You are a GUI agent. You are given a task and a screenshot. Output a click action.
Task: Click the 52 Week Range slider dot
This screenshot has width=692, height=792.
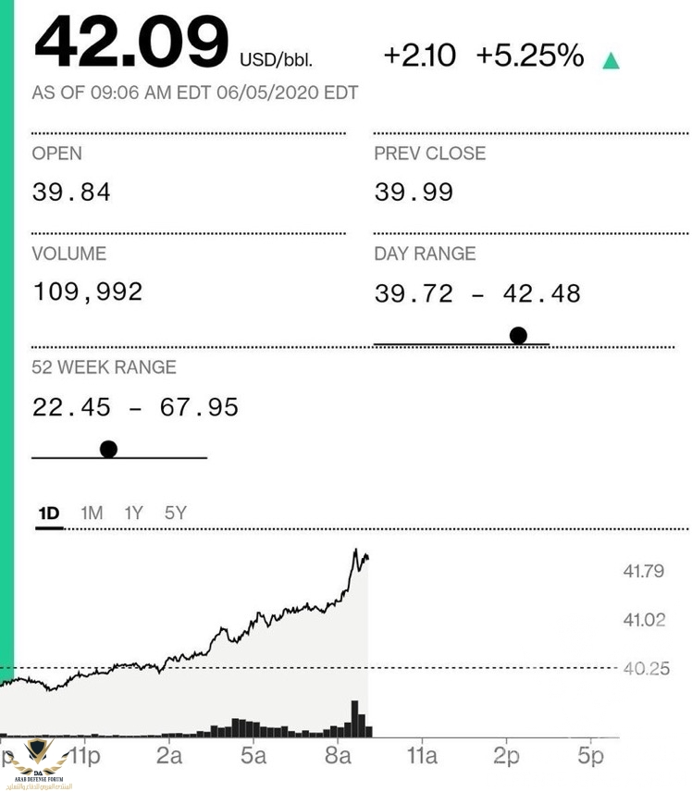tap(108, 450)
